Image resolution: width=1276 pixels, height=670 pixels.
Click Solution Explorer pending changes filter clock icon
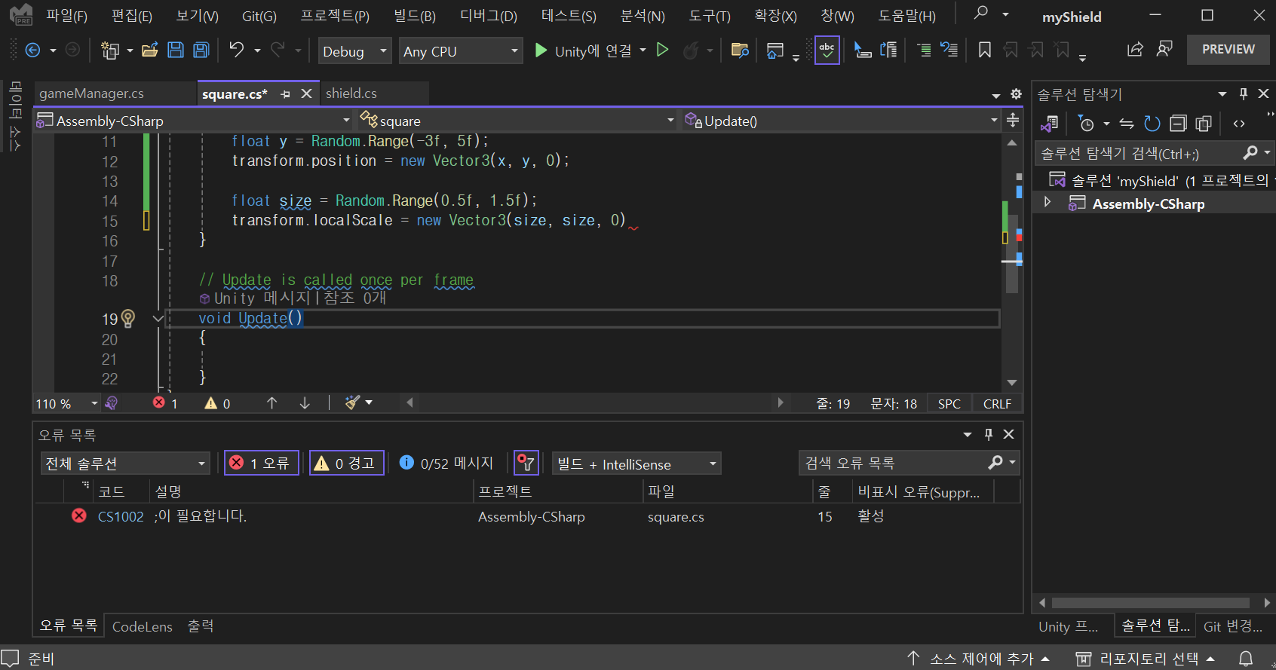(1086, 124)
